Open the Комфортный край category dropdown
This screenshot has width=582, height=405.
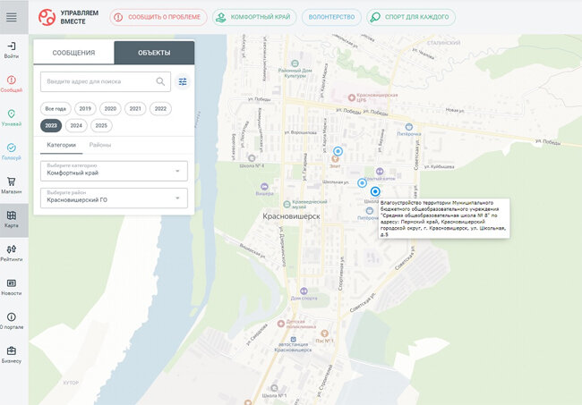tap(114, 171)
